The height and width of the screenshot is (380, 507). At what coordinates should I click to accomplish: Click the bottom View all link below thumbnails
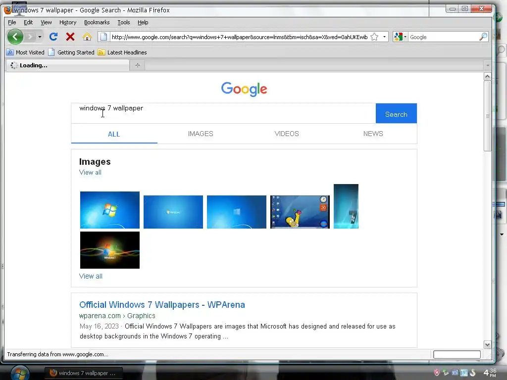91,276
